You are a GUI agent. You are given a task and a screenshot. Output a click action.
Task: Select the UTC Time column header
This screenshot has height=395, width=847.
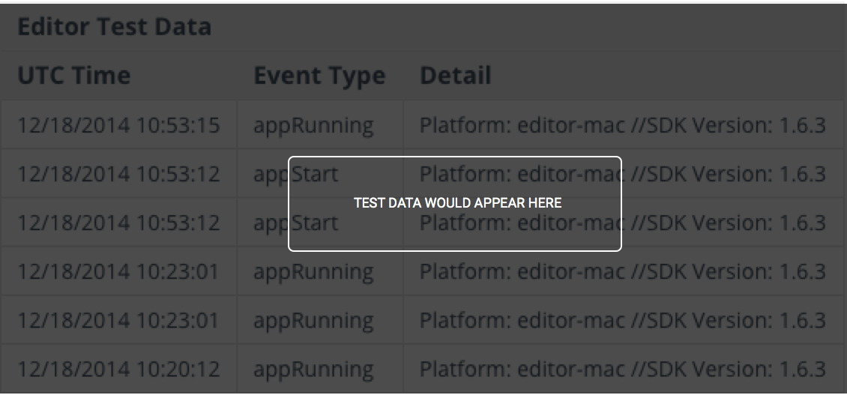tap(73, 75)
